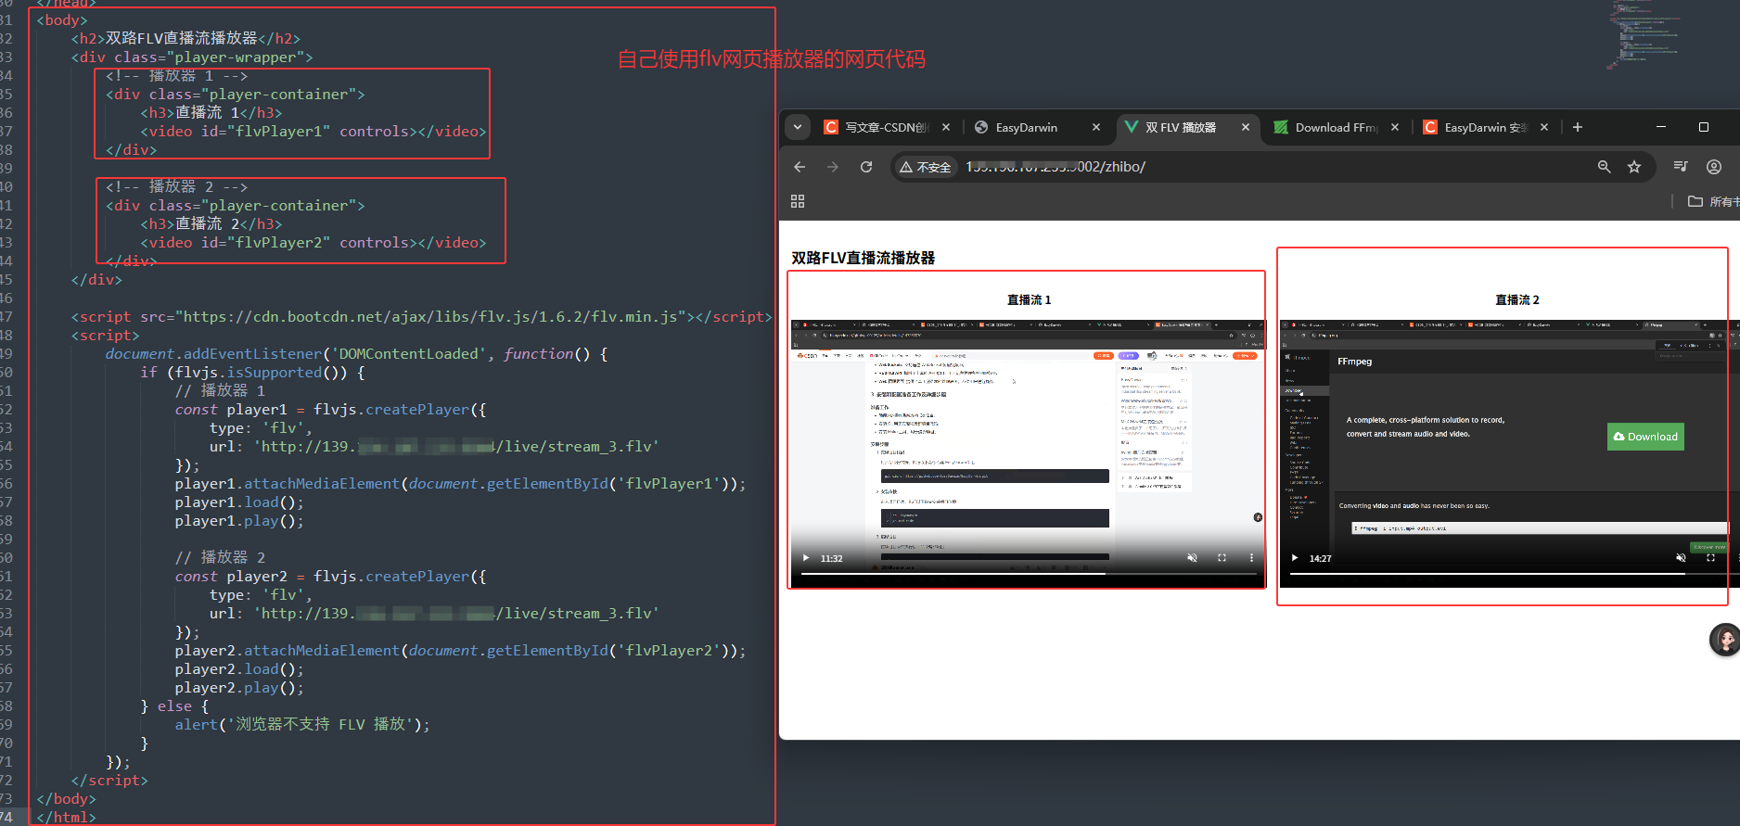The width and height of the screenshot is (1740, 826).
Task: Play 直播流 2 video
Action: click(x=1295, y=558)
